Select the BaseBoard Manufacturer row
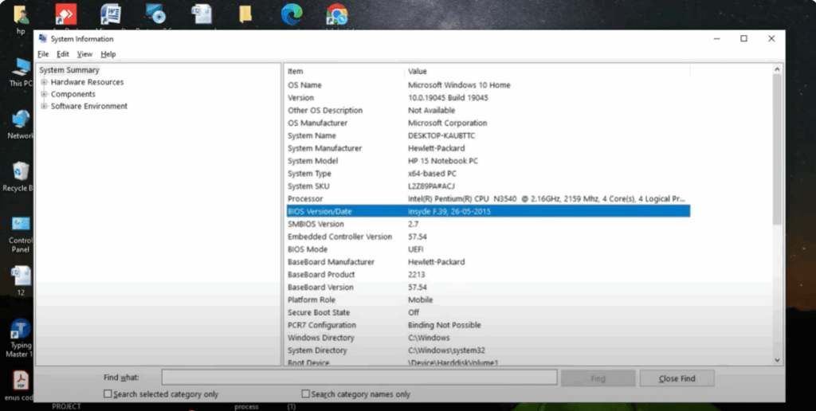Image resolution: width=816 pixels, height=411 pixels. pyautogui.click(x=488, y=262)
